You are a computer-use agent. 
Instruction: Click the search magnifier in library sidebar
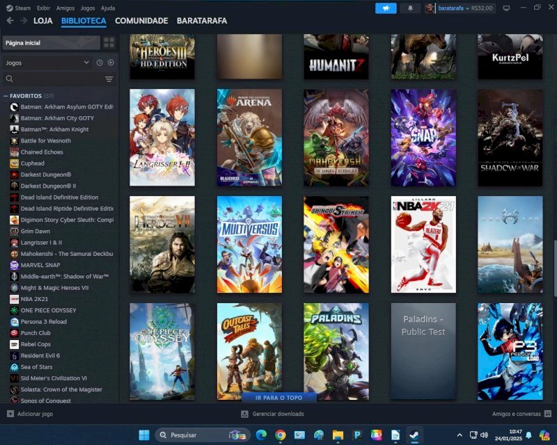10,79
